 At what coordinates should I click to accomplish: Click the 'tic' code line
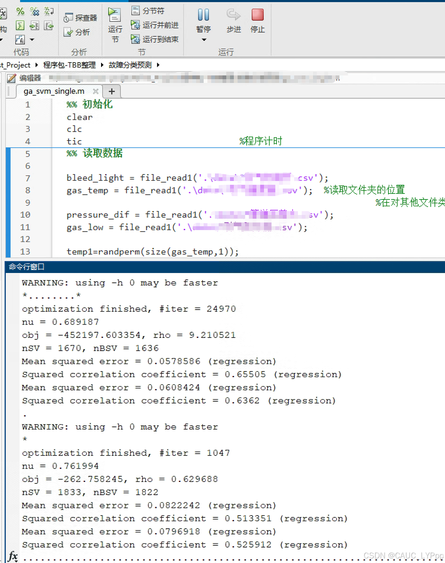click(x=74, y=141)
